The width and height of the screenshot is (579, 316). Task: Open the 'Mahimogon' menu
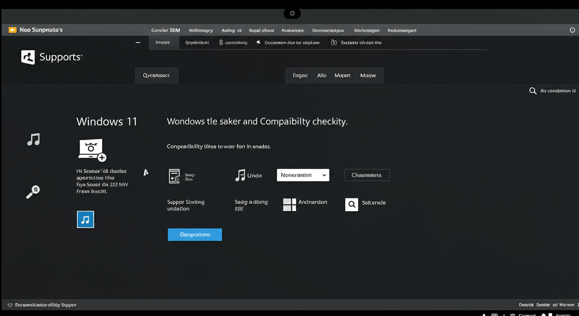[x=367, y=30]
